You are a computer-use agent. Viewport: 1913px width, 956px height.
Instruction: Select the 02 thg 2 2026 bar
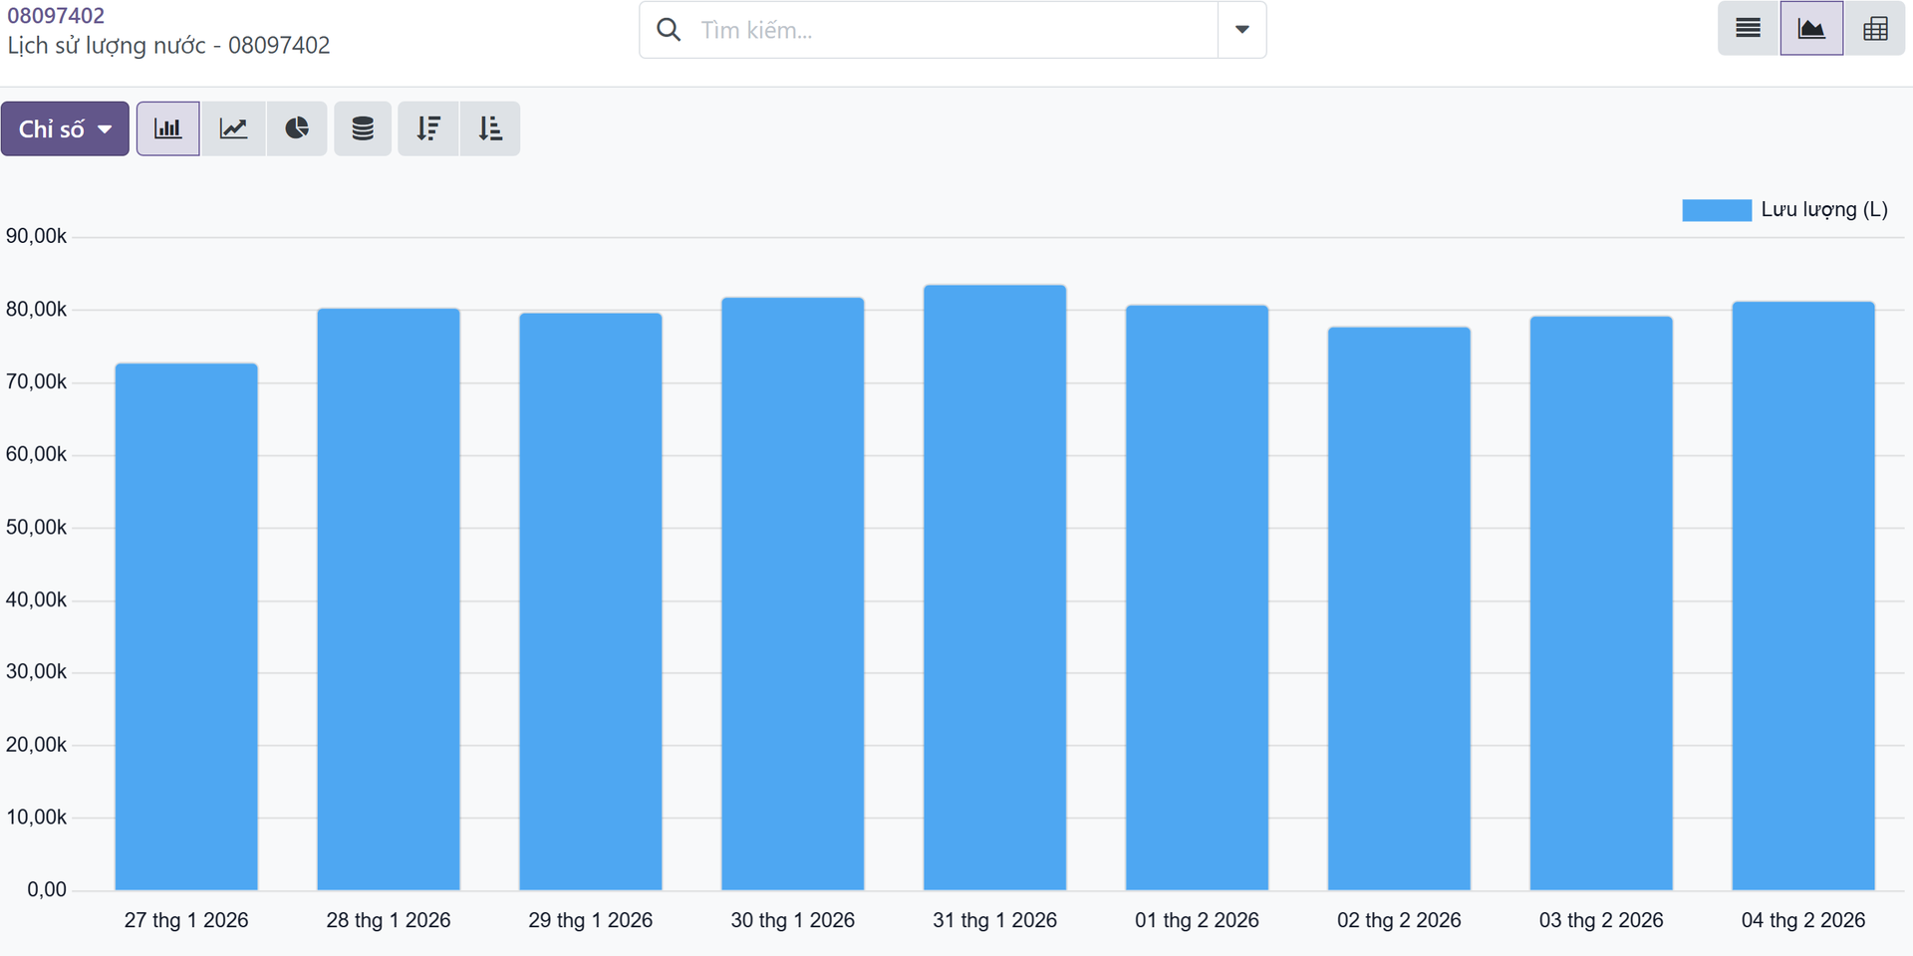pos(1399,608)
